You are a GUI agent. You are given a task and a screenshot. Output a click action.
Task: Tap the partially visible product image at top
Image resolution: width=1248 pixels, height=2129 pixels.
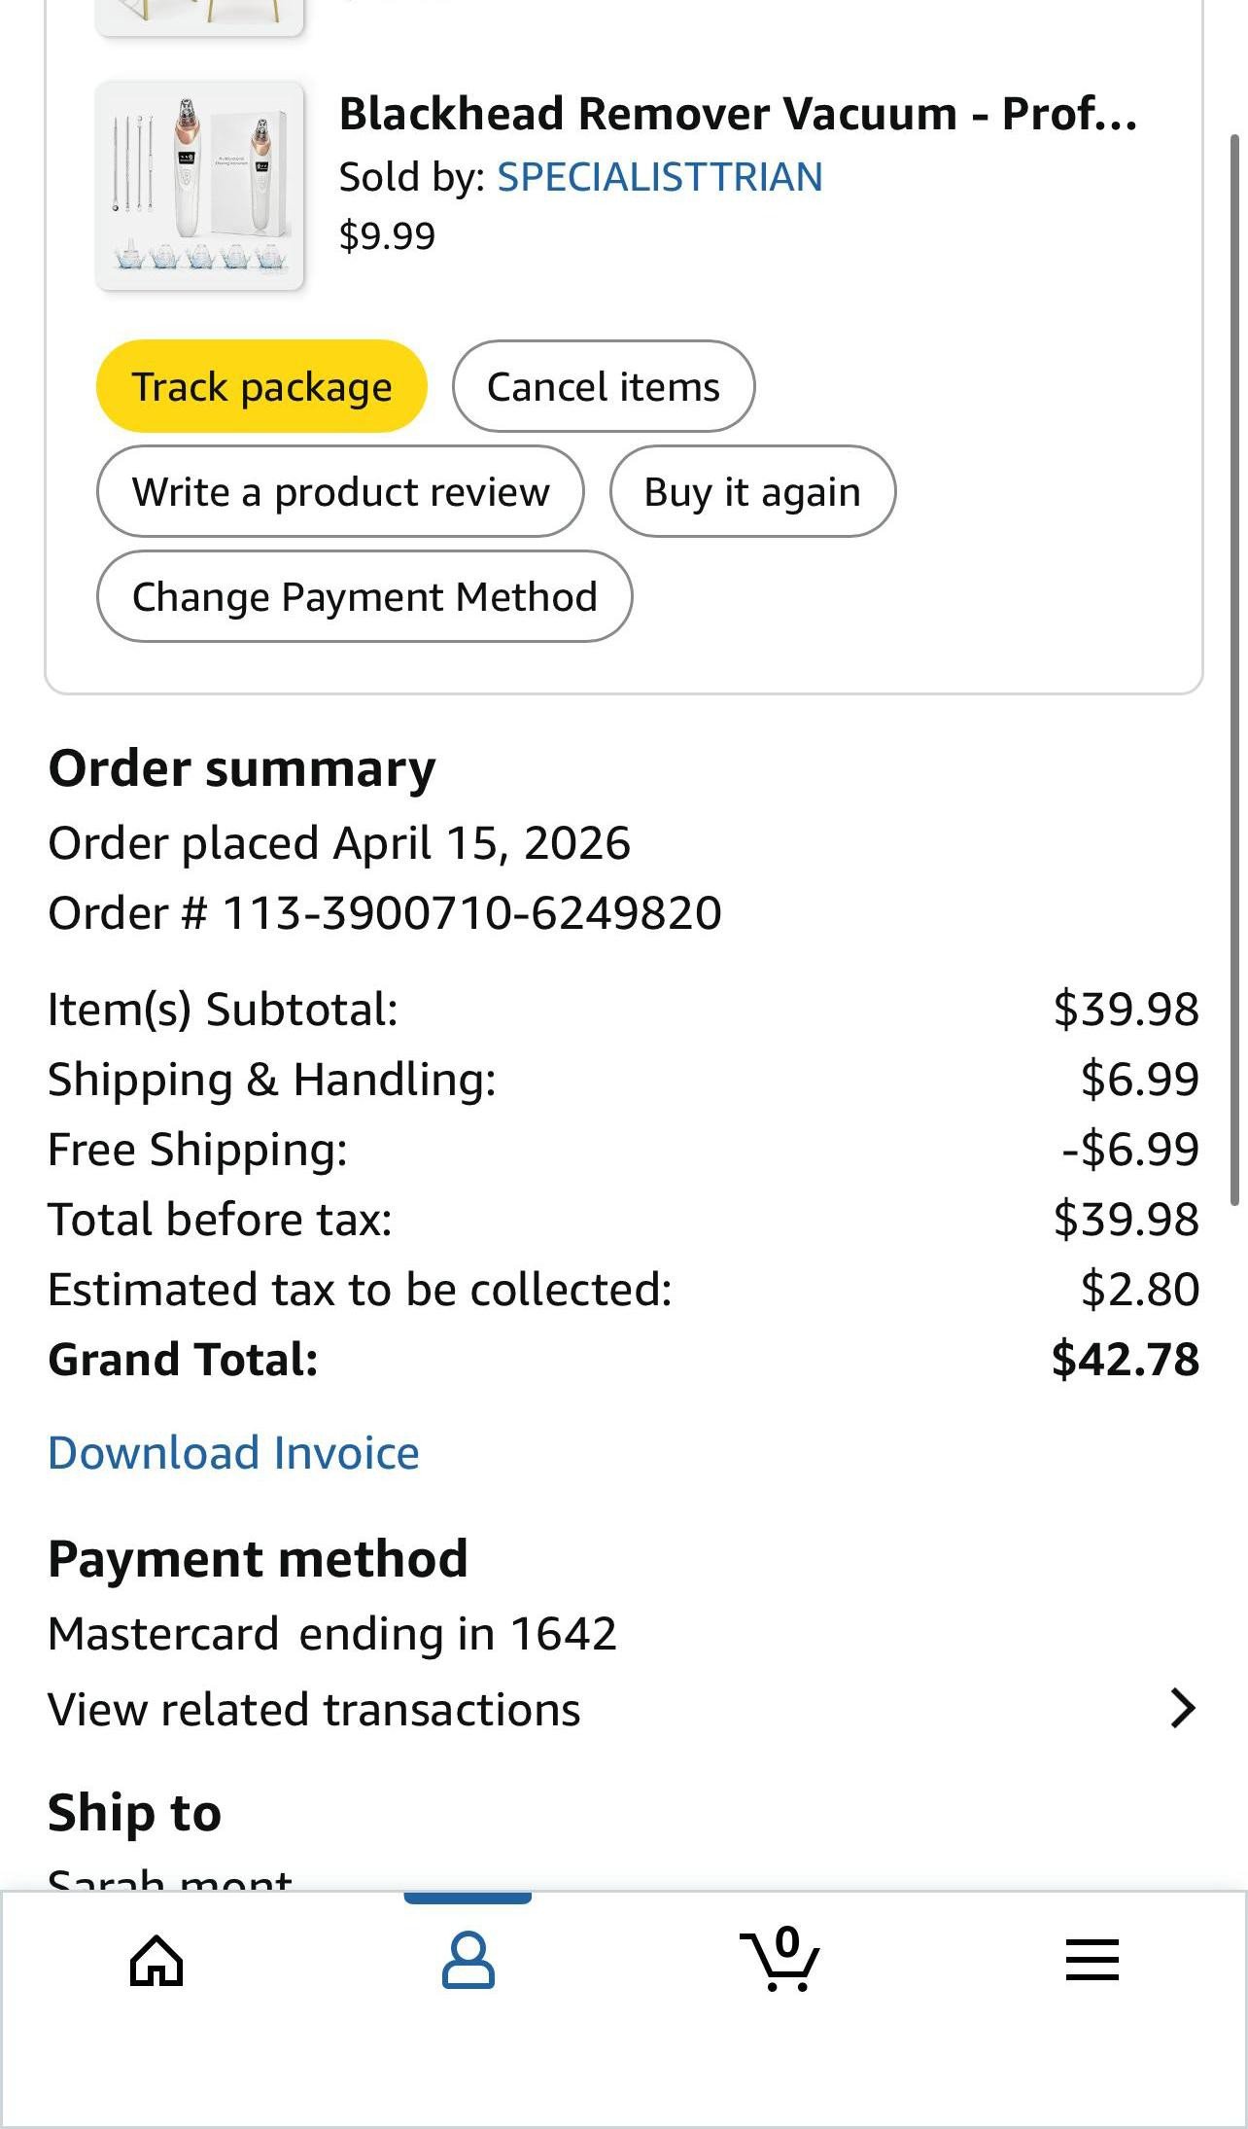click(199, 16)
